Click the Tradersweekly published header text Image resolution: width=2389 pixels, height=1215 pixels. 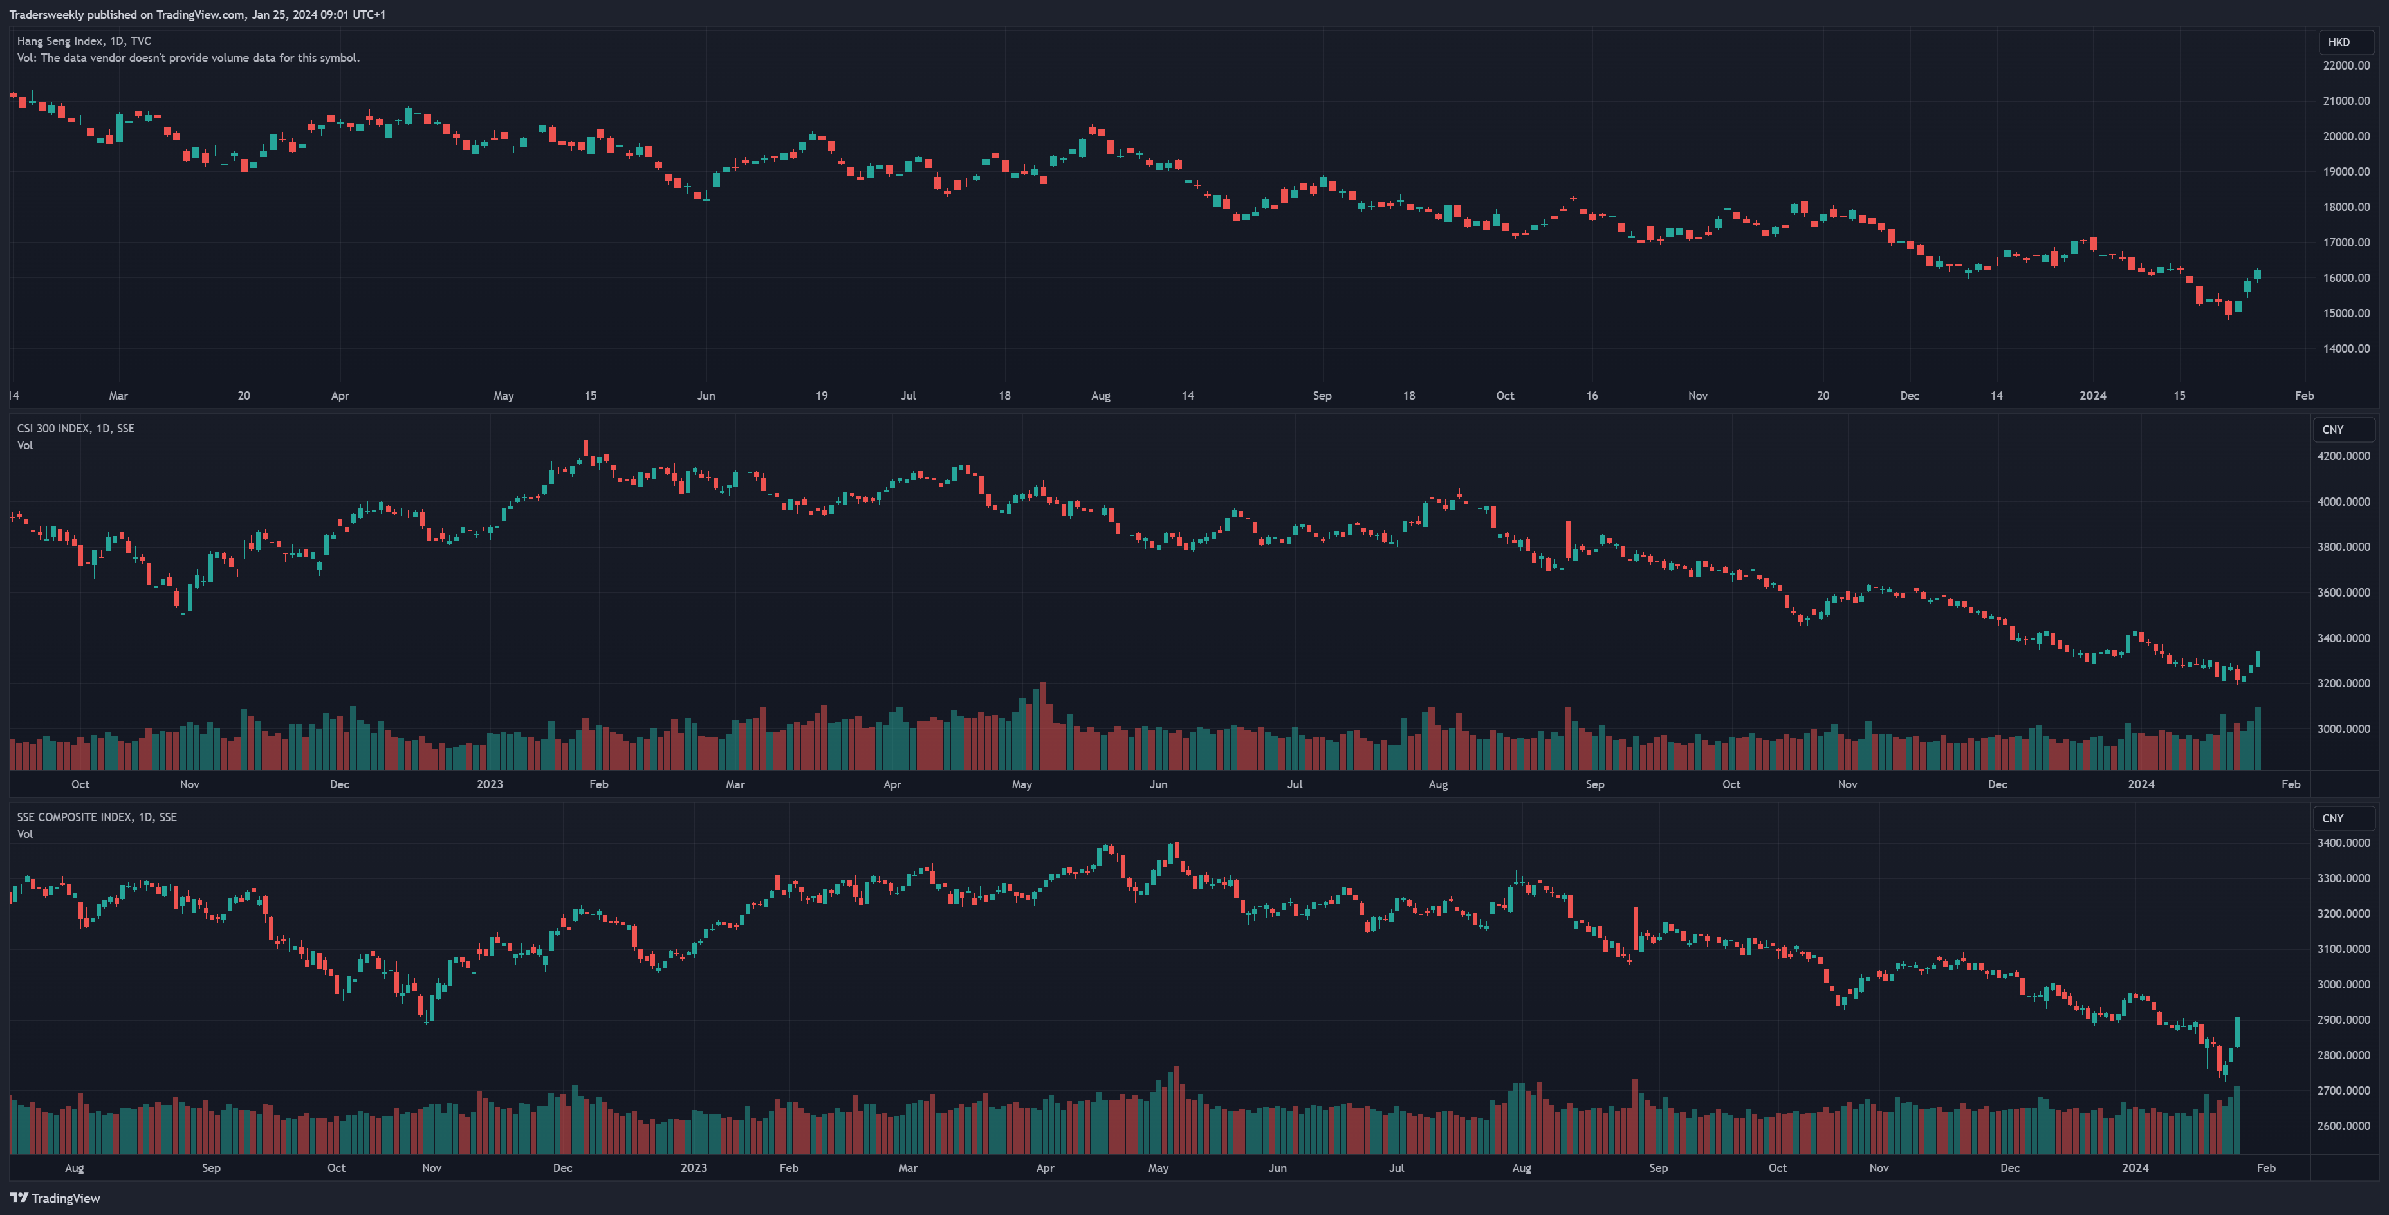tap(198, 14)
